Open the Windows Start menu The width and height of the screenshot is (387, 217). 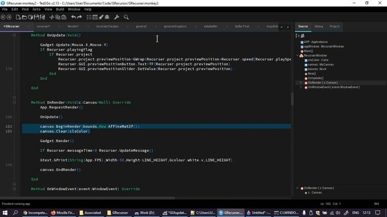pos(5,213)
